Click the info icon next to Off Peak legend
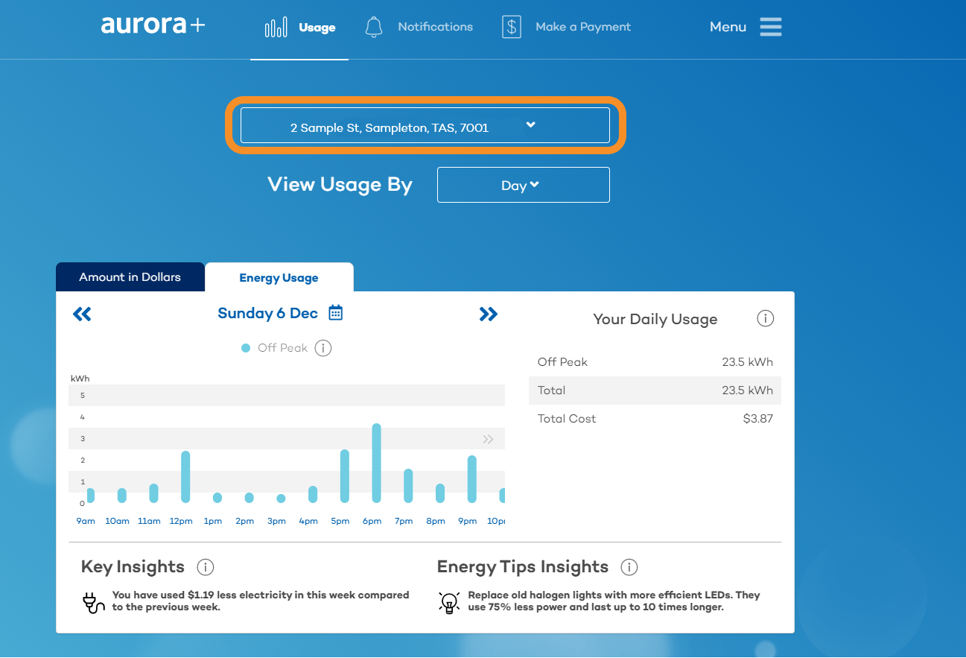Viewport: 966px width, 658px height. point(322,347)
